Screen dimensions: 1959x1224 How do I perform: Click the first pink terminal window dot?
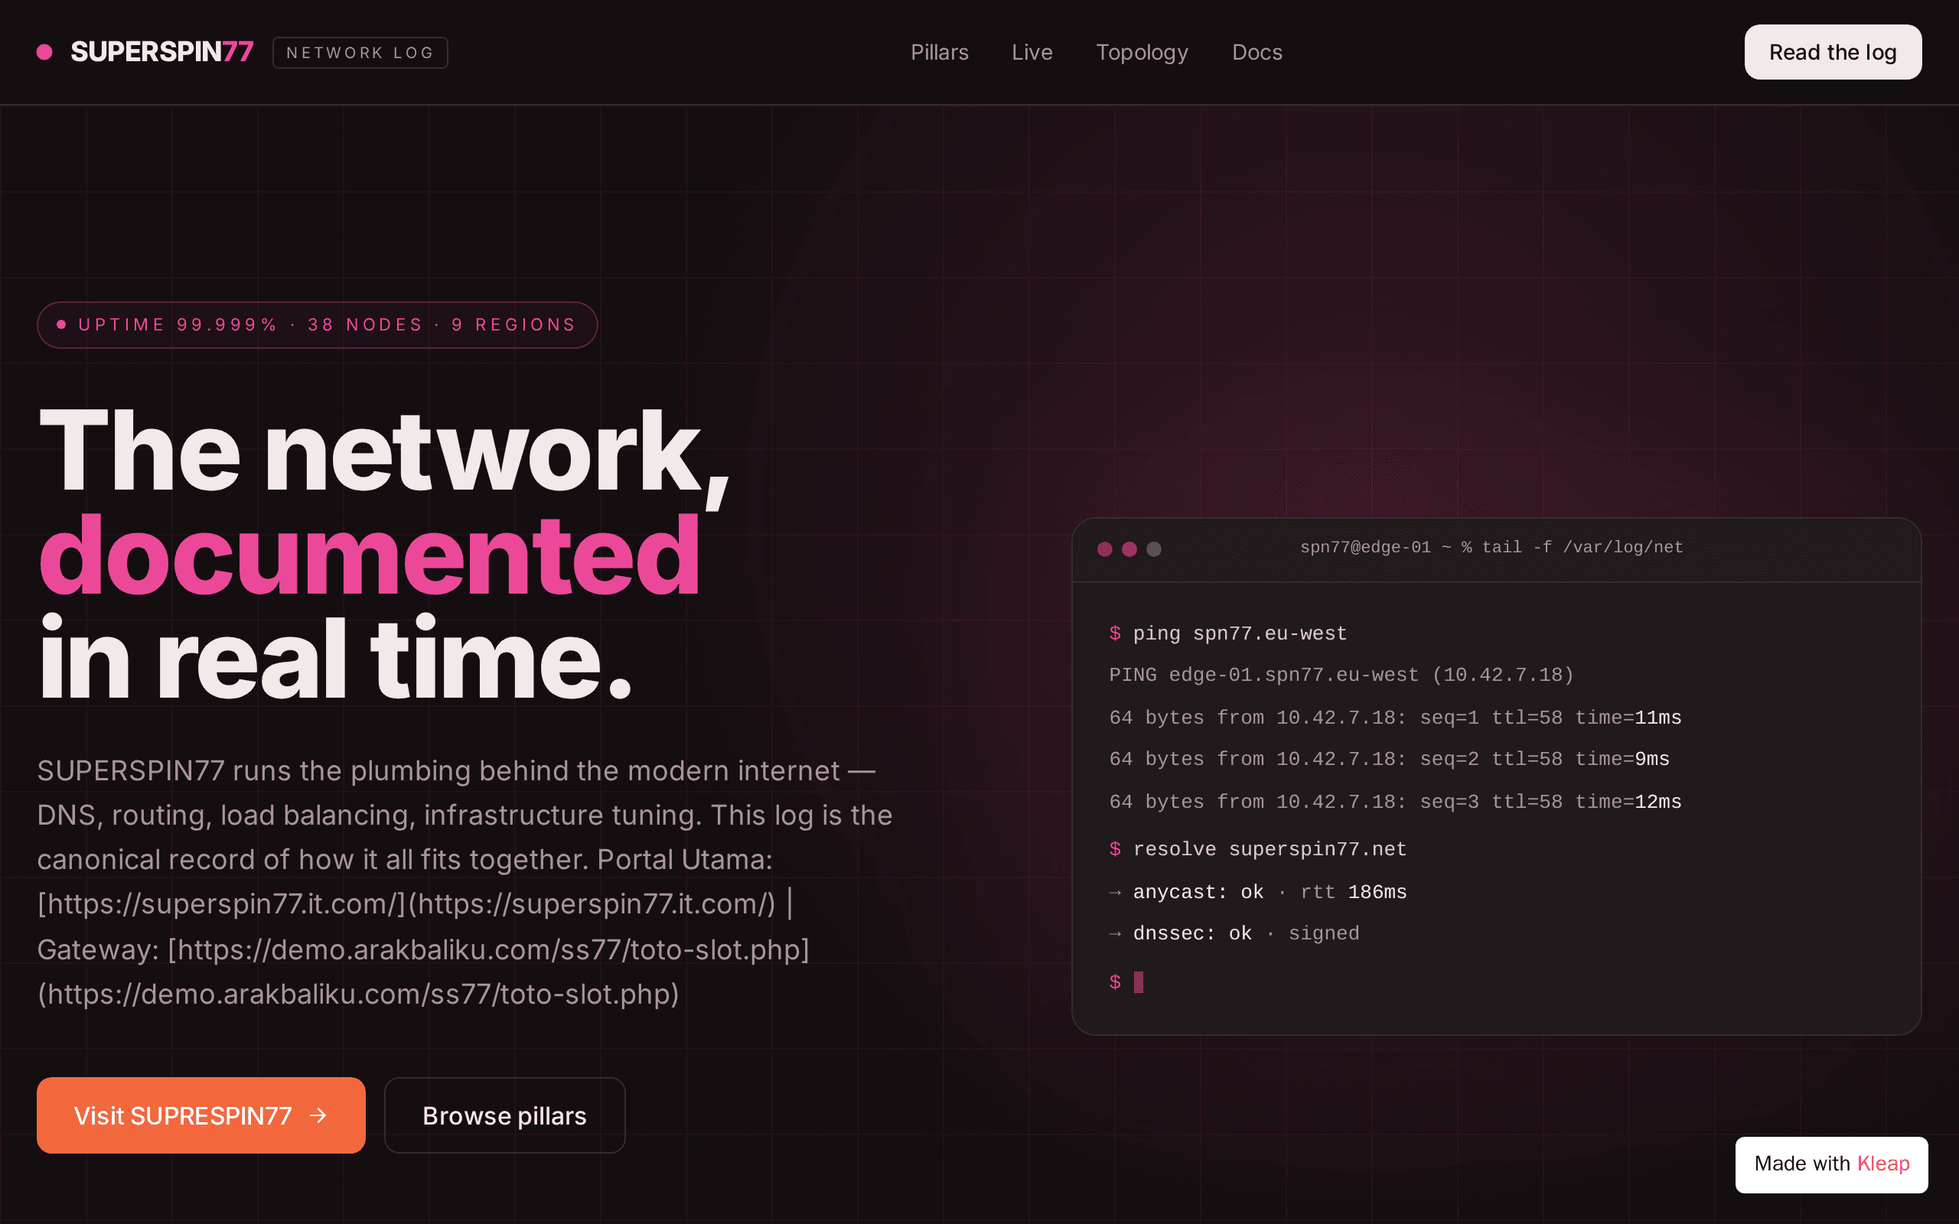pos(1104,549)
